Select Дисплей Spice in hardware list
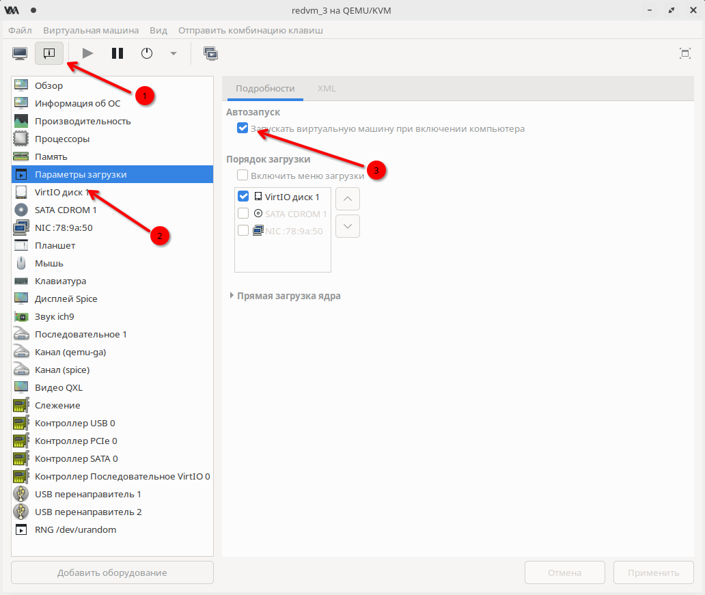 pos(66,299)
